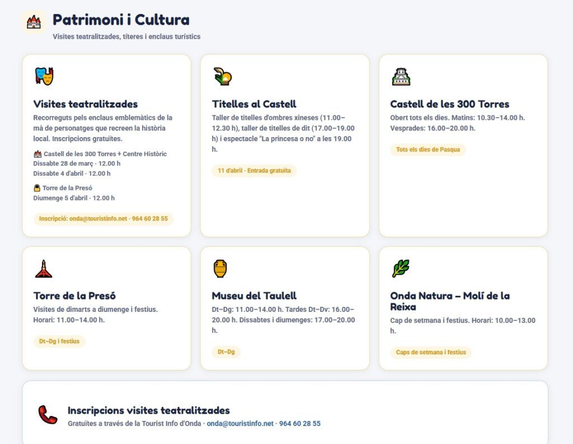573x444 pixels.
Task: Click the Visites teatralitzades card title
Action: [x=86, y=104]
